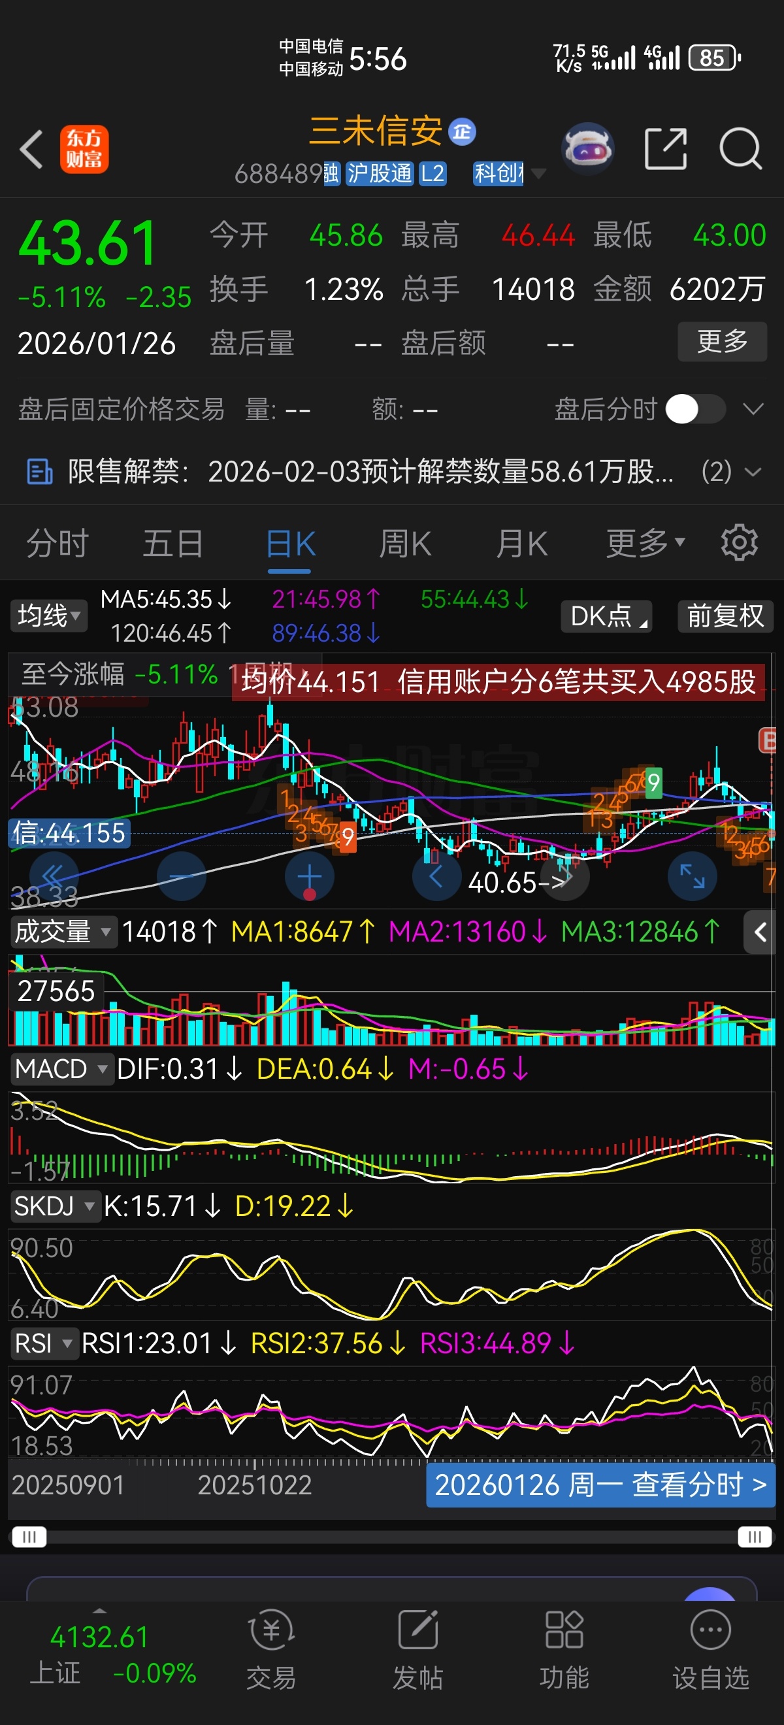
Task: Tap 沪股通 tag label
Action: coord(379,174)
